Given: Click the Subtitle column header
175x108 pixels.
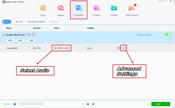Looking at the screenshot, I should pyautogui.click(x=90, y=28).
